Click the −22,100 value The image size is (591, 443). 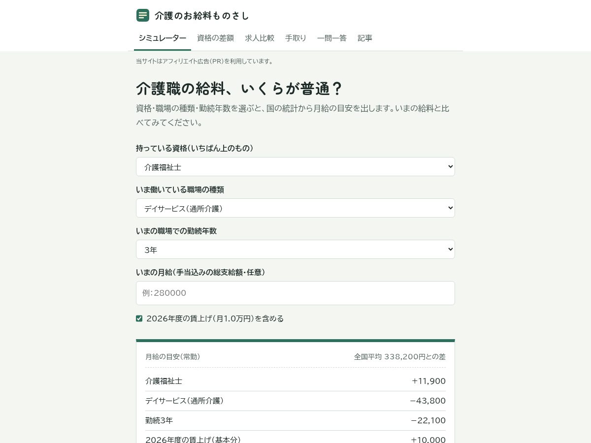pos(428,420)
